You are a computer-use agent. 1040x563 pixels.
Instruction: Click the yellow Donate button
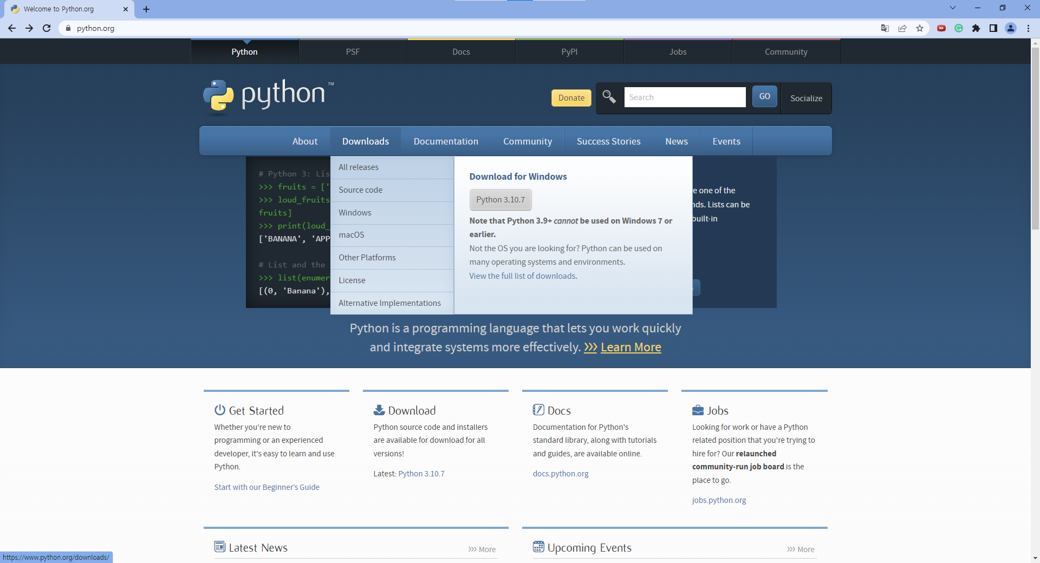point(571,98)
